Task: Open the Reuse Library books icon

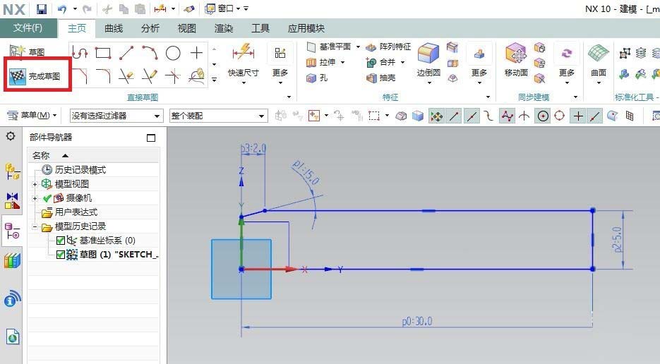Action: [x=12, y=261]
